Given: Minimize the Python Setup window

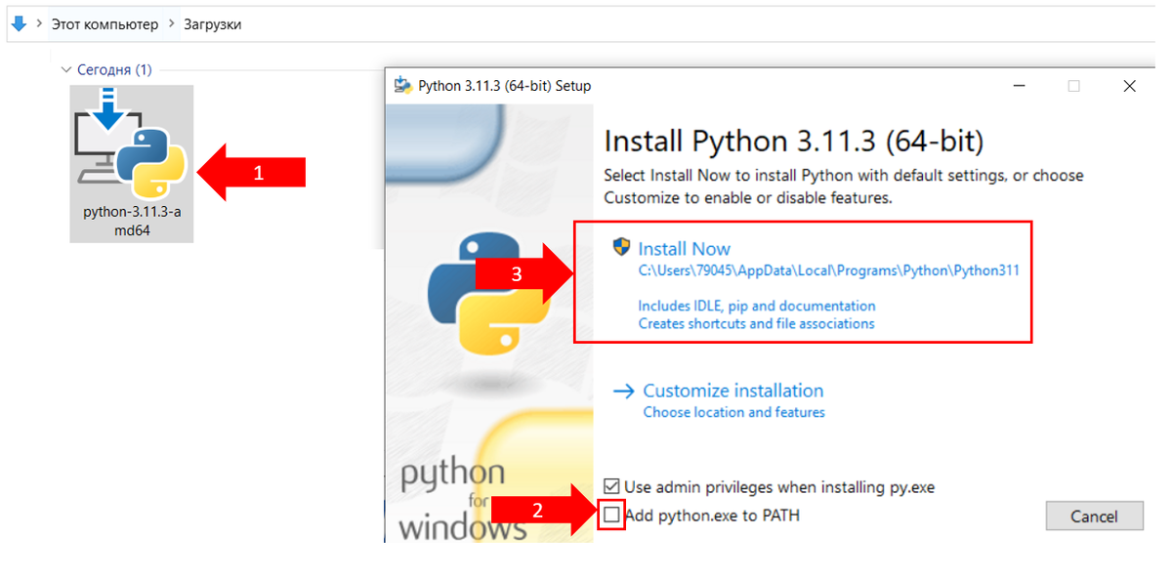Looking at the screenshot, I should (x=1019, y=86).
